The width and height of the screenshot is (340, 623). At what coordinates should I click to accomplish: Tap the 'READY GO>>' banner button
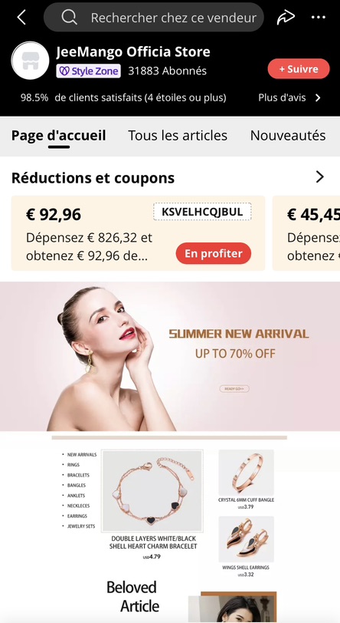(234, 388)
